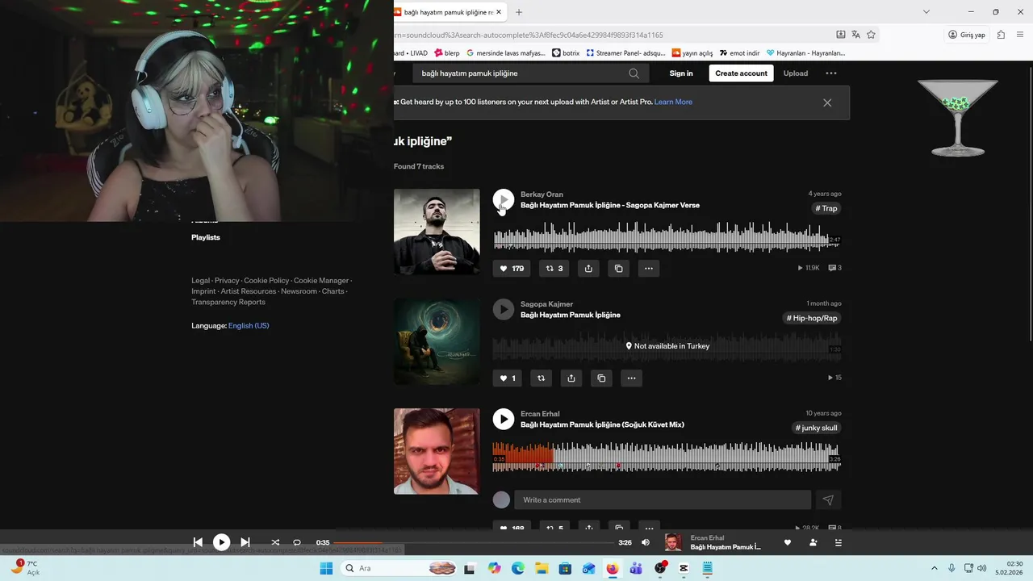Click the SoundCloud search magnifier icon
1033x581 pixels.
coord(634,73)
